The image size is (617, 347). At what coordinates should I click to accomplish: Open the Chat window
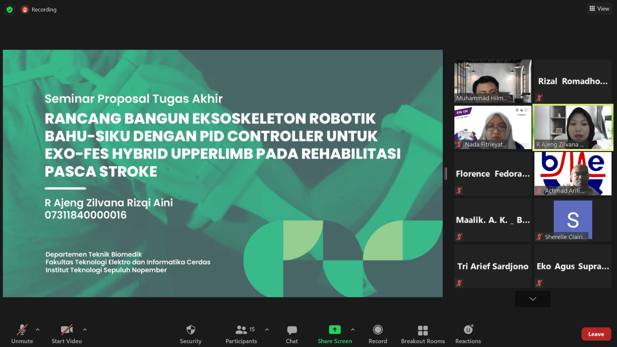click(x=292, y=333)
